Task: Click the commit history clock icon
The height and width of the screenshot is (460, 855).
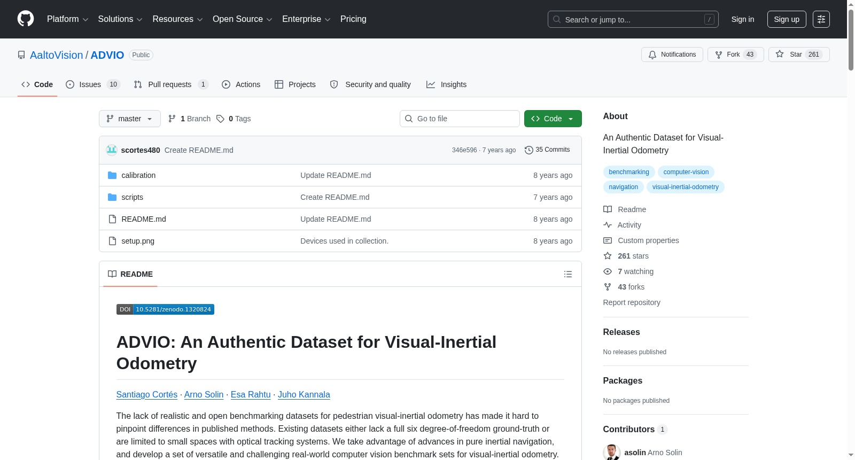Action: pyautogui.click(x=529, y=150)
